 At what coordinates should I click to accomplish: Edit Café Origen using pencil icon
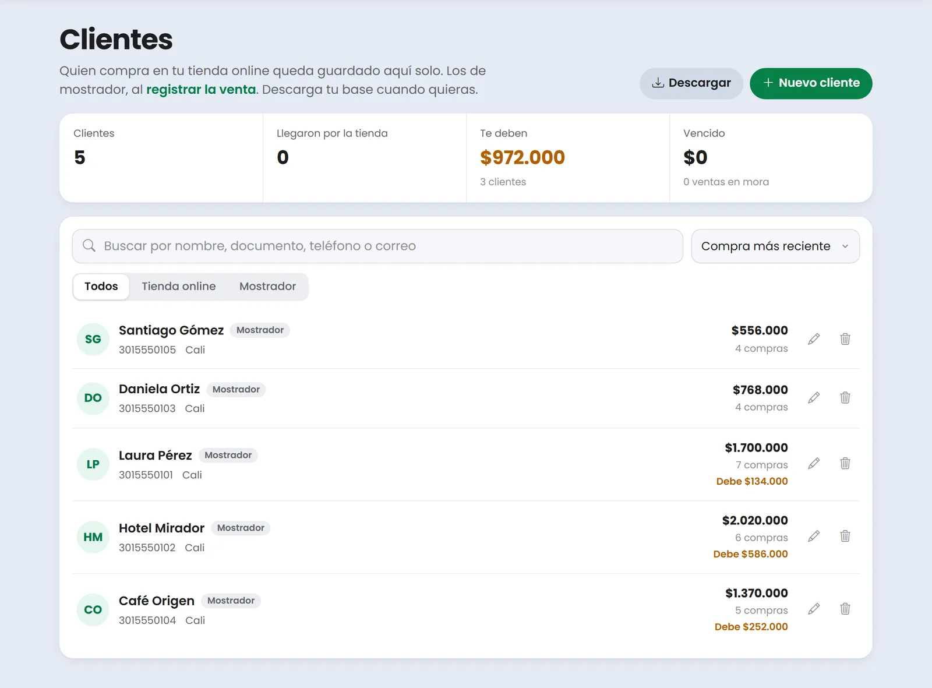pyautogui.click(x=814, y=609)
